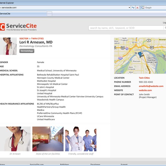The height and width of the screenshot is (166, 166).
Task: Click St John's Hospital entry
Action: coord(45,87)
